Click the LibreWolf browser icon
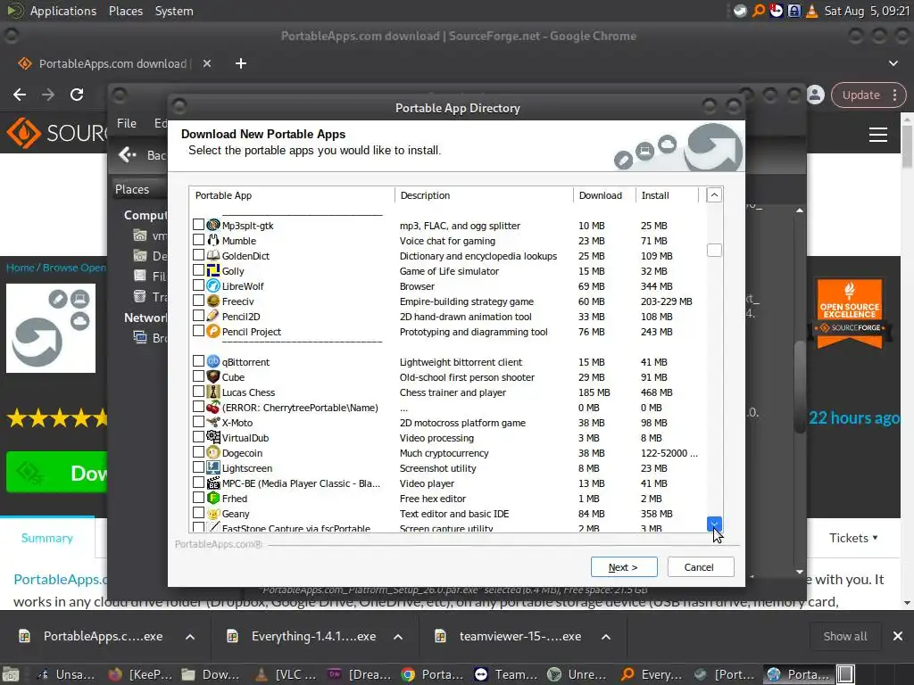 coord(213,285)
